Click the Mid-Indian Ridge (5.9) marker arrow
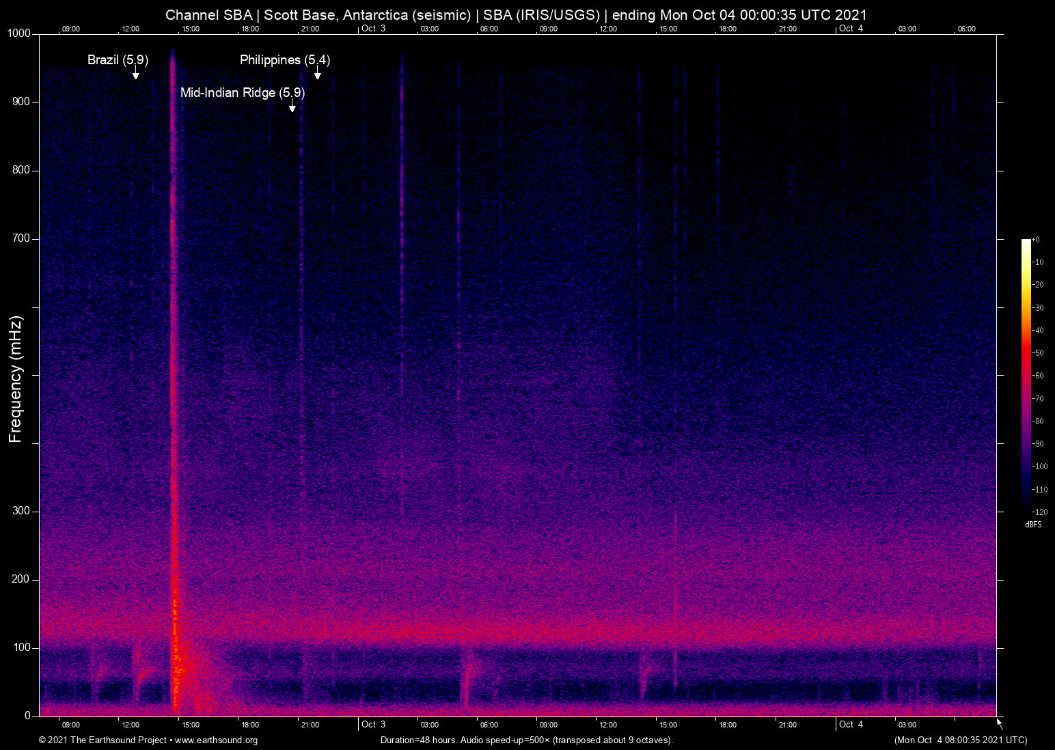The height and width of the screenshot is (750, 1055). pos(292,108)
